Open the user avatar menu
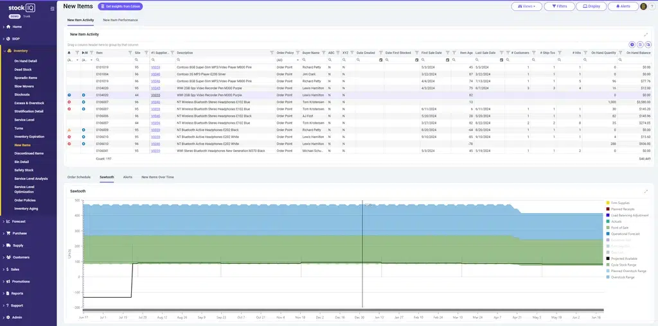This screenshot has height=326, width=658. (644, 6)
